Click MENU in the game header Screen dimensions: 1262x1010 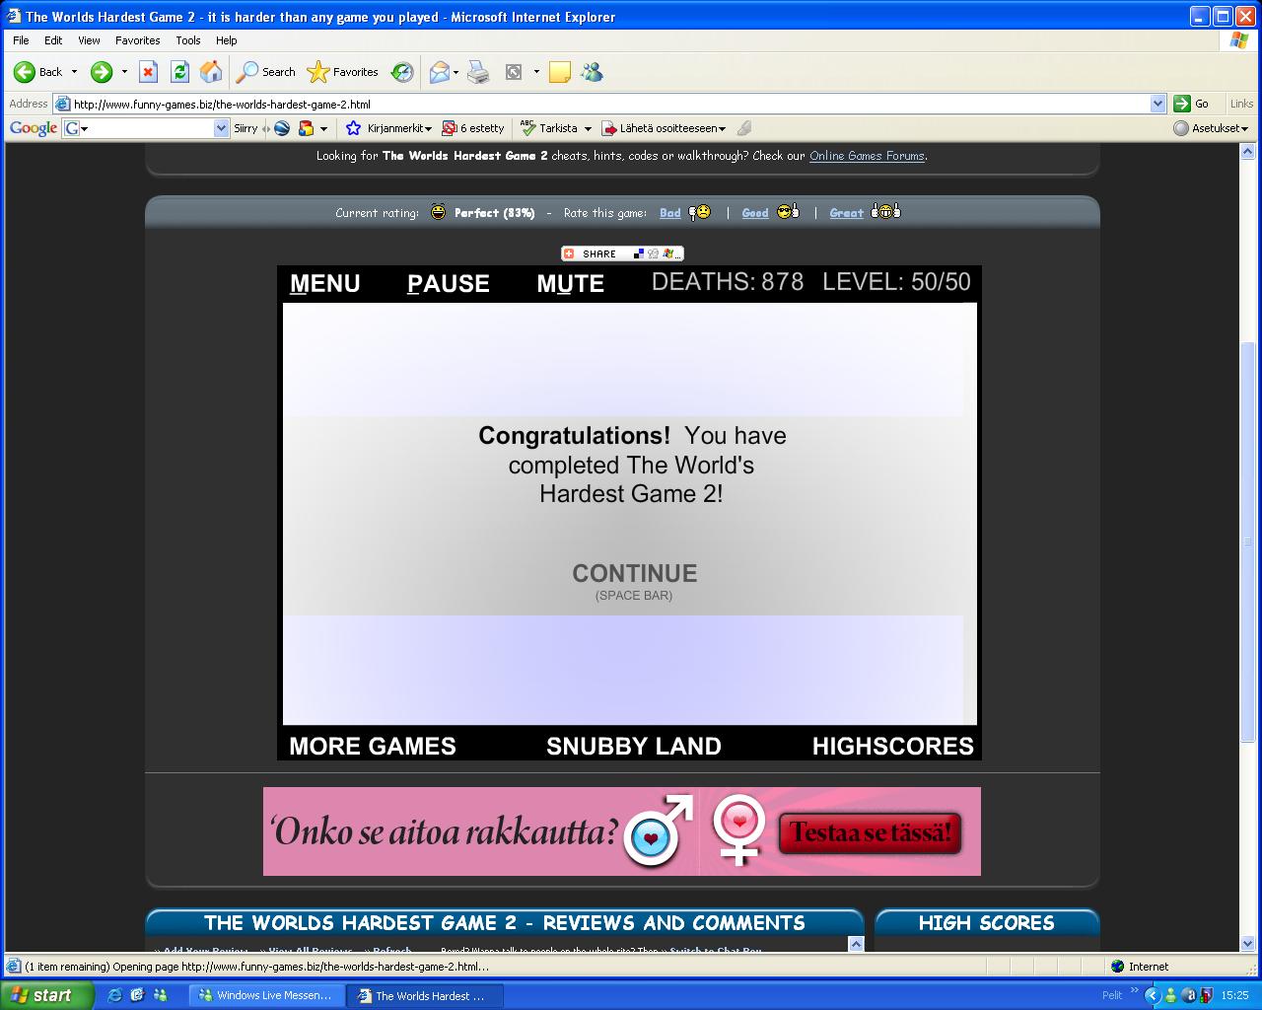325,284
